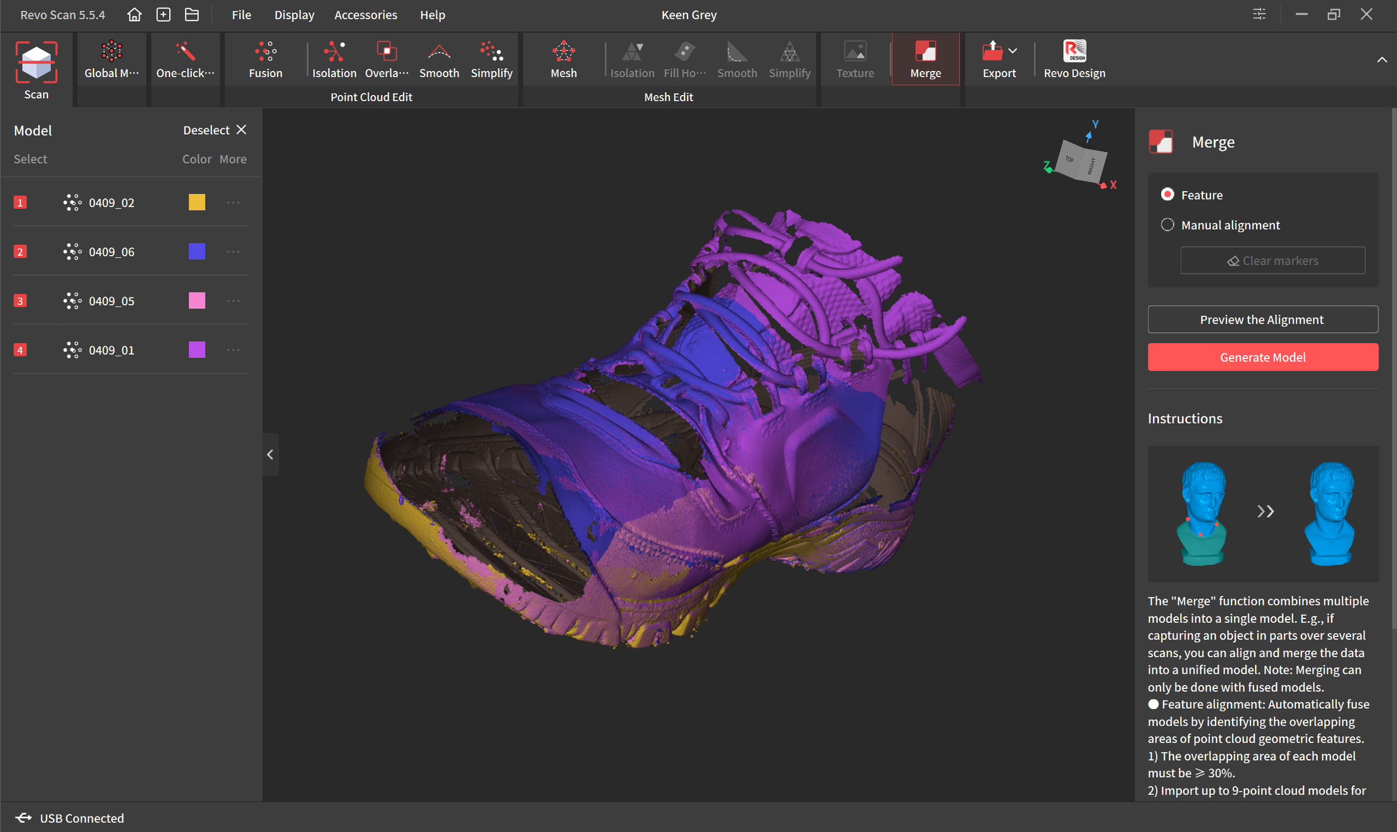Choose Manual alignment radio option
Image resolution: width=1397 pixels, height=832 pixels.
1167,225
